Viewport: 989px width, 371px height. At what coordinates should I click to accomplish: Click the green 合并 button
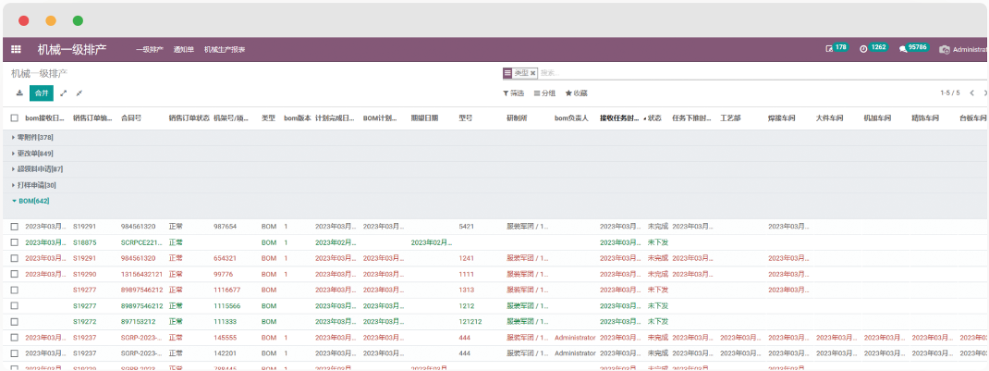[42, 93]
